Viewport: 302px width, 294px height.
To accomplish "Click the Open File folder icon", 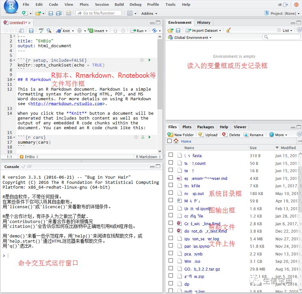I will tap(38, 13).
